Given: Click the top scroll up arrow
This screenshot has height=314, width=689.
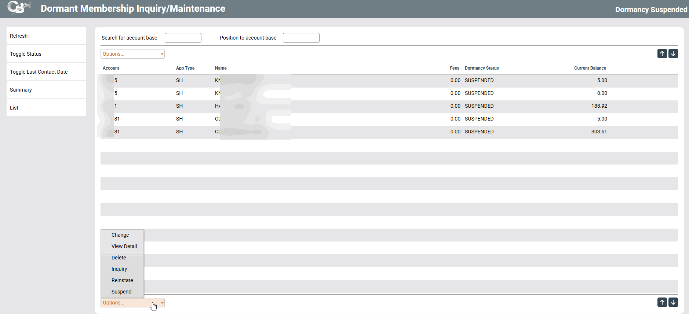Looking at the screenshot, I should pyautogui.click(x=662, y=54).
